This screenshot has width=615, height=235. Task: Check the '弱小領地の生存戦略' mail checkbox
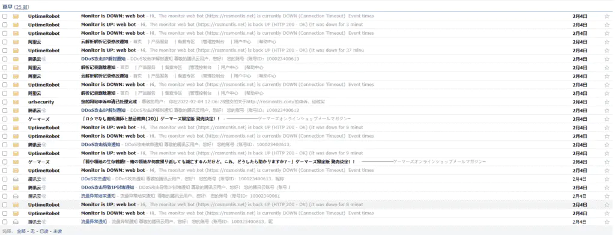(5, 162)
